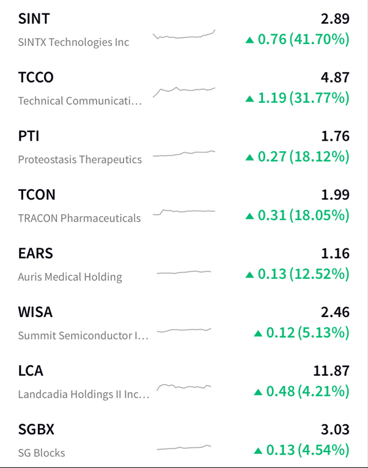Screen dimensions: 368x468
Task: Open the Landcadia Holdings sparkline chart
Action: coord(184,387)
